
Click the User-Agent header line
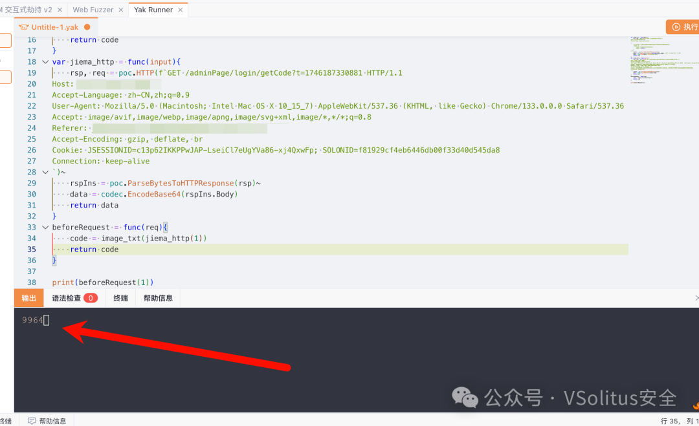pyautogui.click(x=337, y=107)
